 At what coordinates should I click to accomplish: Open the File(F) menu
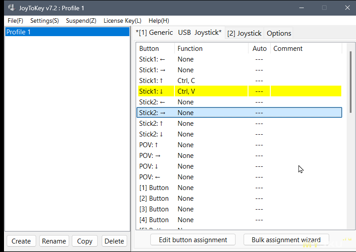(15, 21)
